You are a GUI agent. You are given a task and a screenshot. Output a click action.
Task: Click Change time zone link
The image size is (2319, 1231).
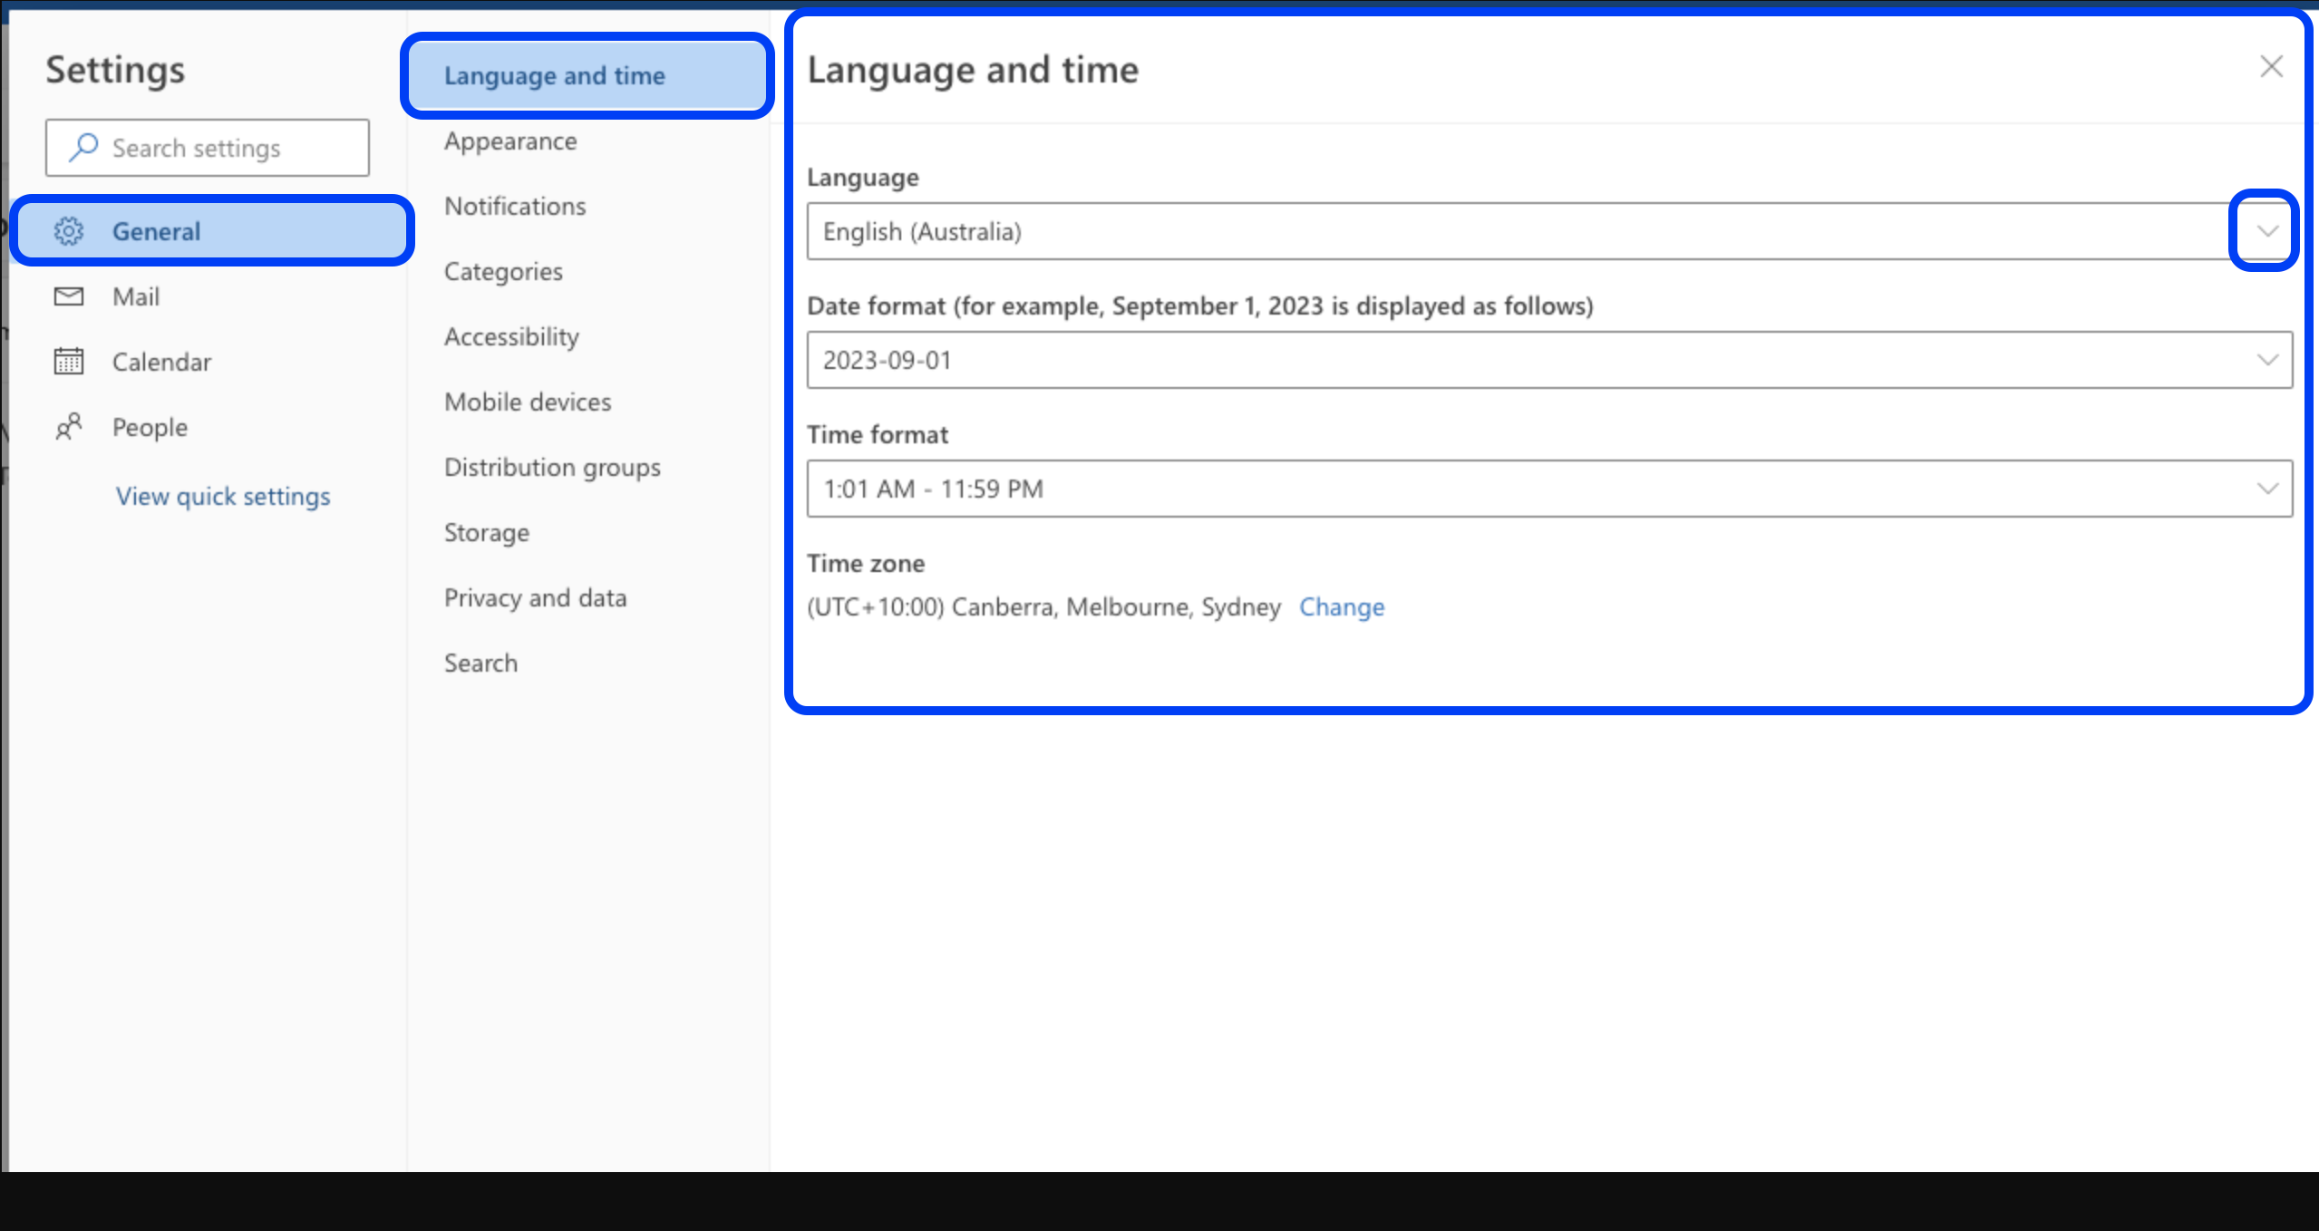tap(1341, 606)
